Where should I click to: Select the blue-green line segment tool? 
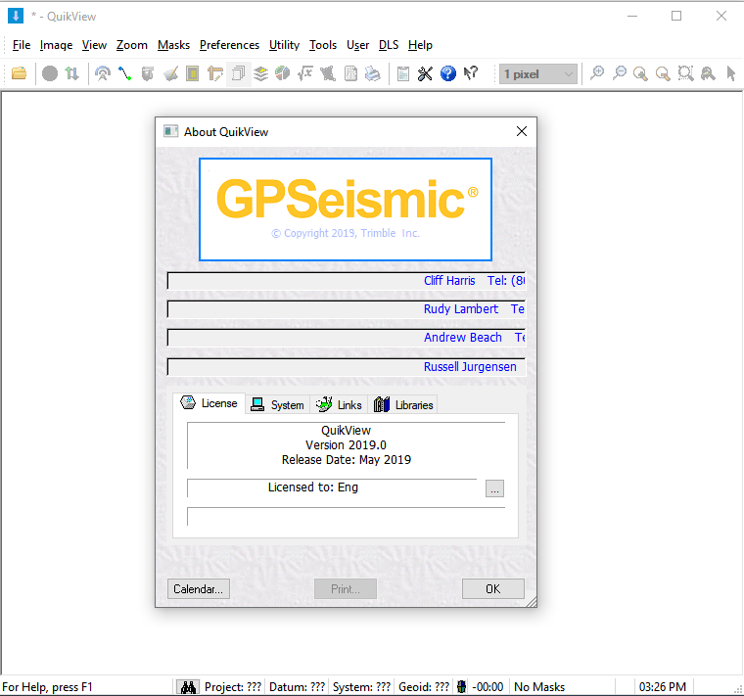[124, 73]
